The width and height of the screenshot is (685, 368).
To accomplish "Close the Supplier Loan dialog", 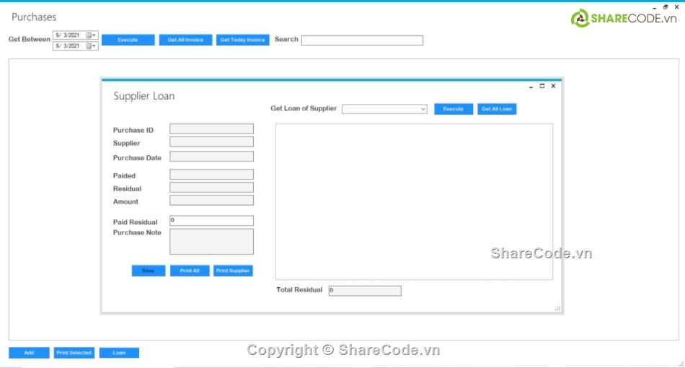I will (553, 86).
